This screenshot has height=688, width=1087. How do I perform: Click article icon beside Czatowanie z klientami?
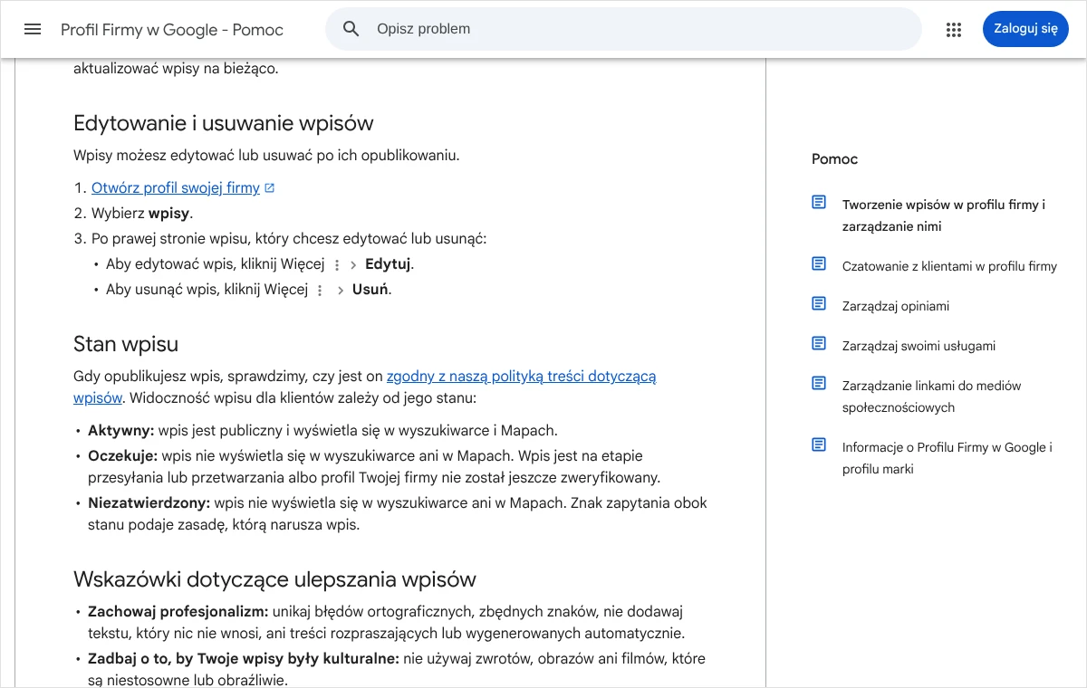tap(819, 263)
